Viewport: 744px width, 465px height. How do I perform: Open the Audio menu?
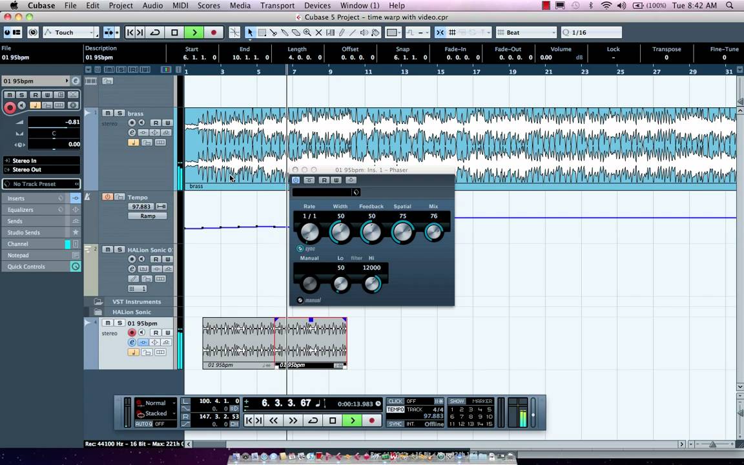153,6
